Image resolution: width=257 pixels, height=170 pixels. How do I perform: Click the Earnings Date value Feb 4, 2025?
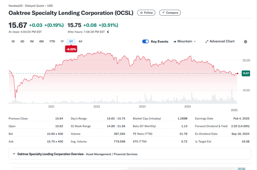(x=241, y=118)
